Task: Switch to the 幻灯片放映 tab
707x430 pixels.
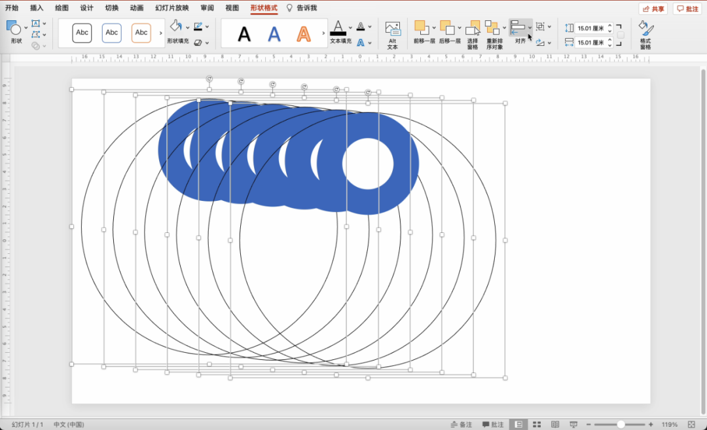Action: [x=172, y=8]
